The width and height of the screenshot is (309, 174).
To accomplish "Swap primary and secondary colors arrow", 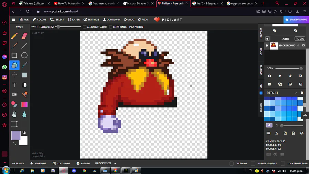I will coord(15,143).
